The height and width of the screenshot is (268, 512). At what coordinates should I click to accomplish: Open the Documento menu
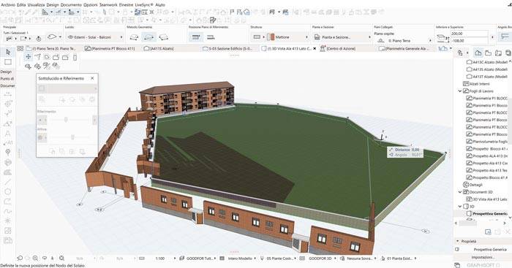coord(71,5)
